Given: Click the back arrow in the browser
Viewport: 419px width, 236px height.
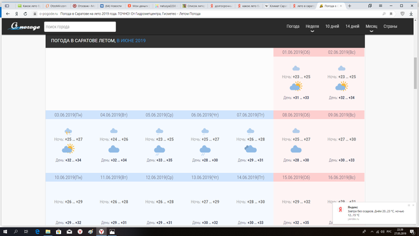Looking at the screenshot, I should [x=8, y=13].
